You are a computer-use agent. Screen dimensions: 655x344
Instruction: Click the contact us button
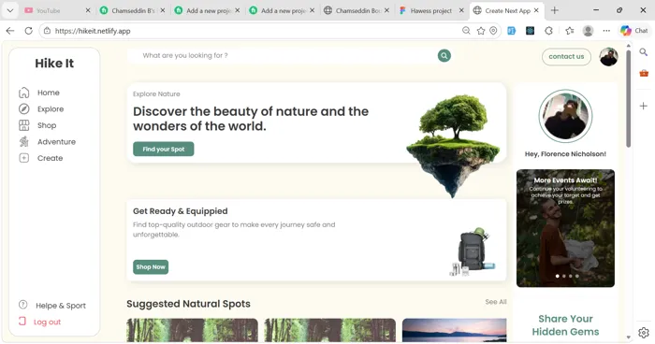tap(566, 56)
